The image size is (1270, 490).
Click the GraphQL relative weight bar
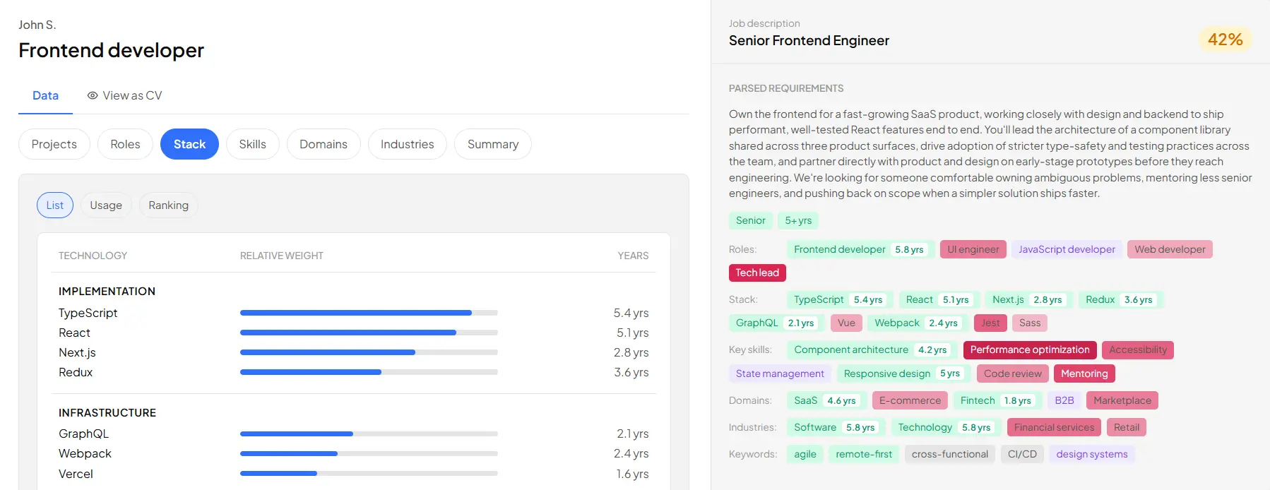click(x=369, y=434)
